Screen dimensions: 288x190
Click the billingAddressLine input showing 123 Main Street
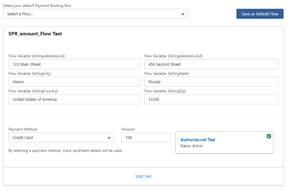coord(74,64)
